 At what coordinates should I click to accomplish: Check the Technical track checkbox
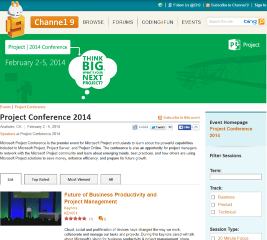tap(213, 212)
